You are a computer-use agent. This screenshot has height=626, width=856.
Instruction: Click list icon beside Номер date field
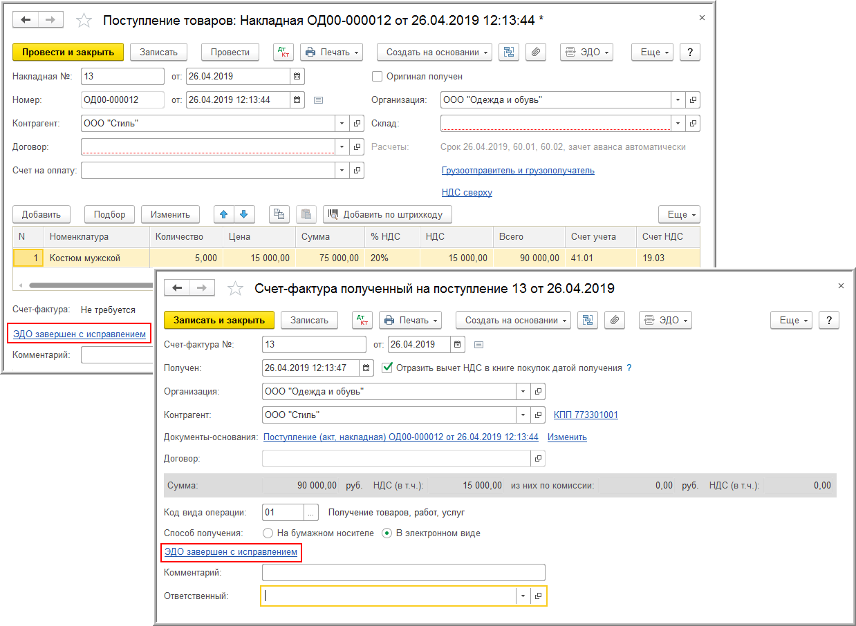pos(318,100)
